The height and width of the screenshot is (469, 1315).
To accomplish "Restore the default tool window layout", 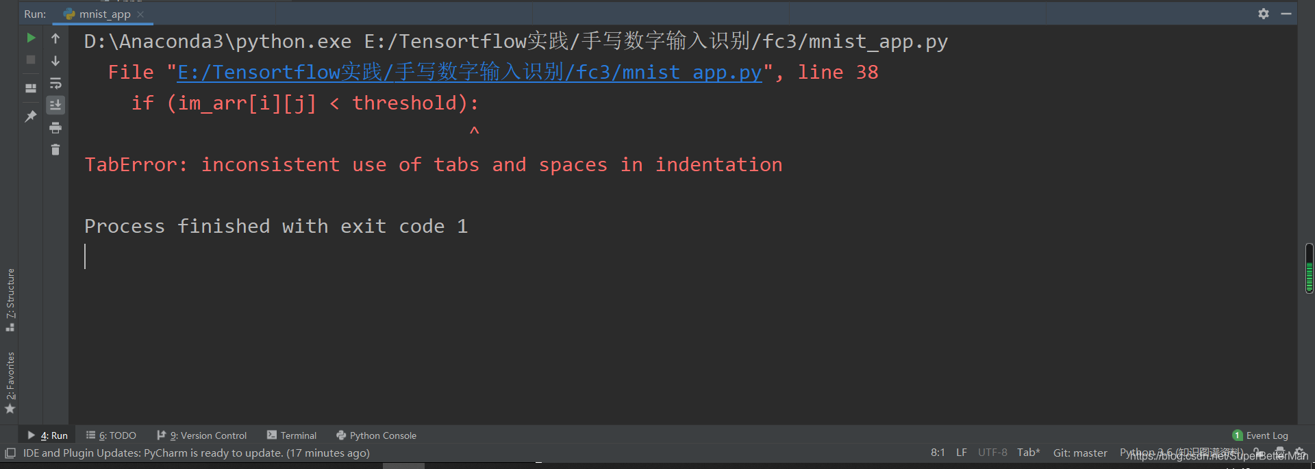I will (30, 88).
